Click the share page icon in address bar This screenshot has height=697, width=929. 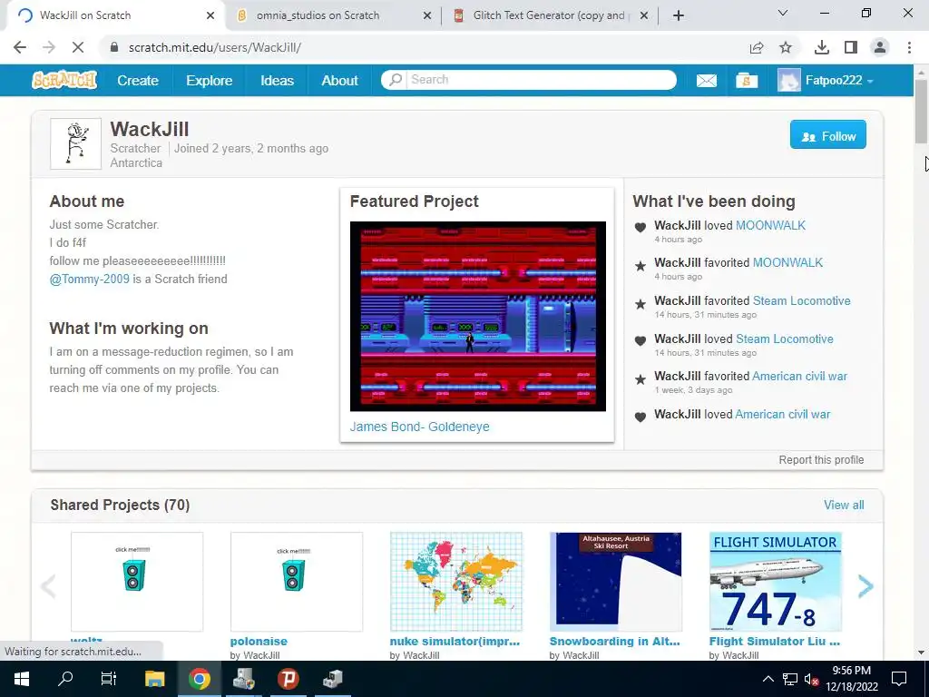(757, 47)
